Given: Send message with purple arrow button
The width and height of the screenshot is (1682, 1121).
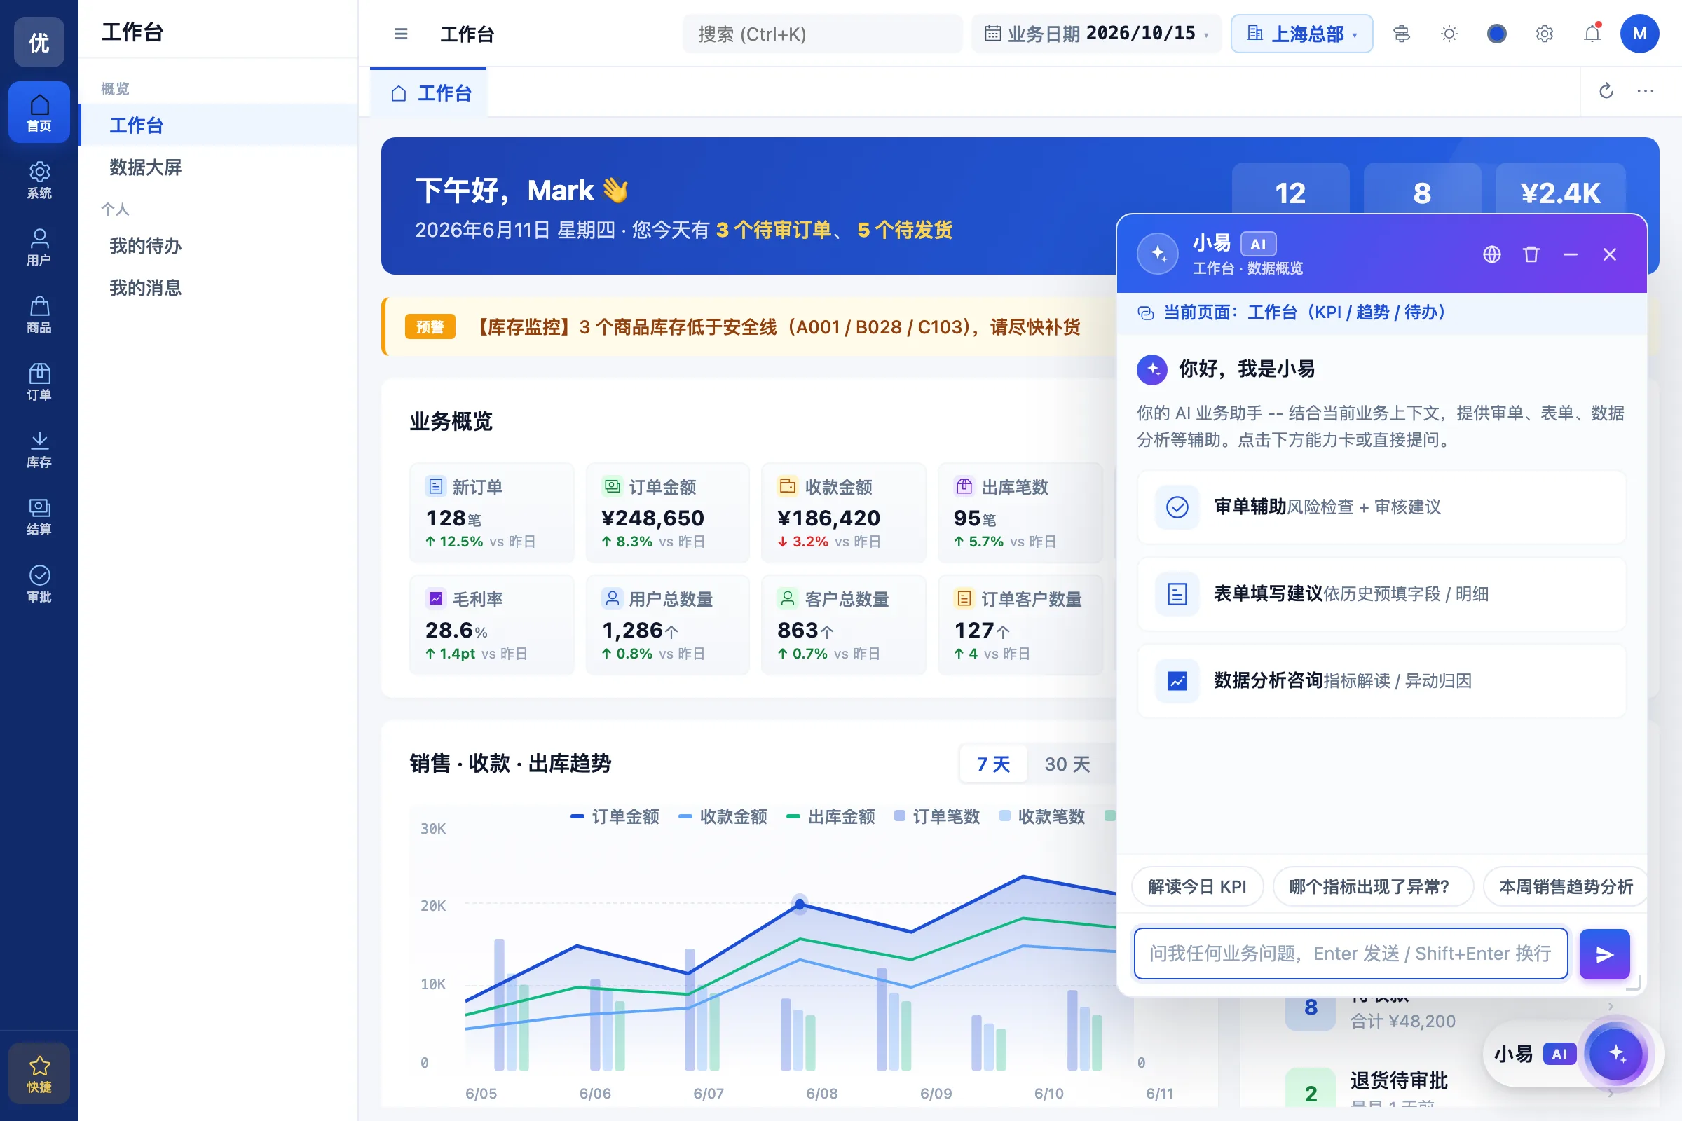Looking at the screenshot, I should [1605, 954].
